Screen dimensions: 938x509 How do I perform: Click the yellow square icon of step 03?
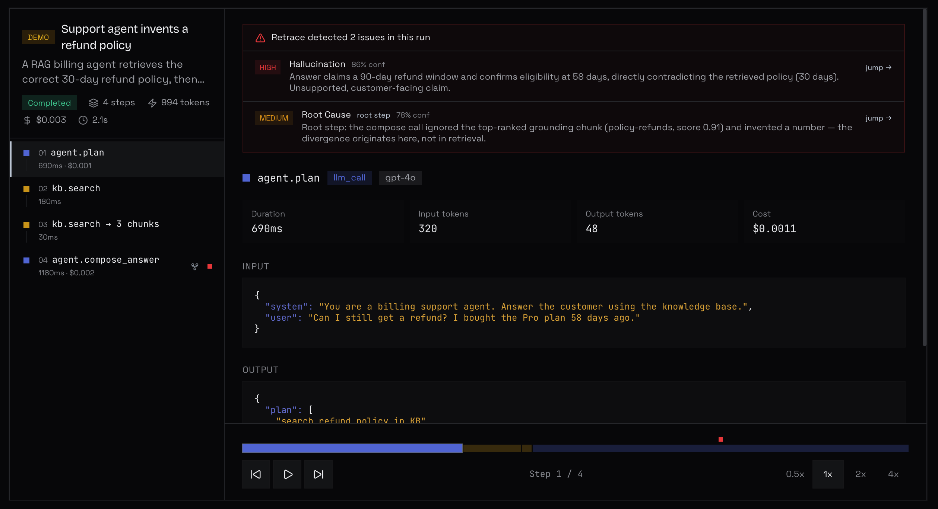pyautogui.click(x=26, y=225)
